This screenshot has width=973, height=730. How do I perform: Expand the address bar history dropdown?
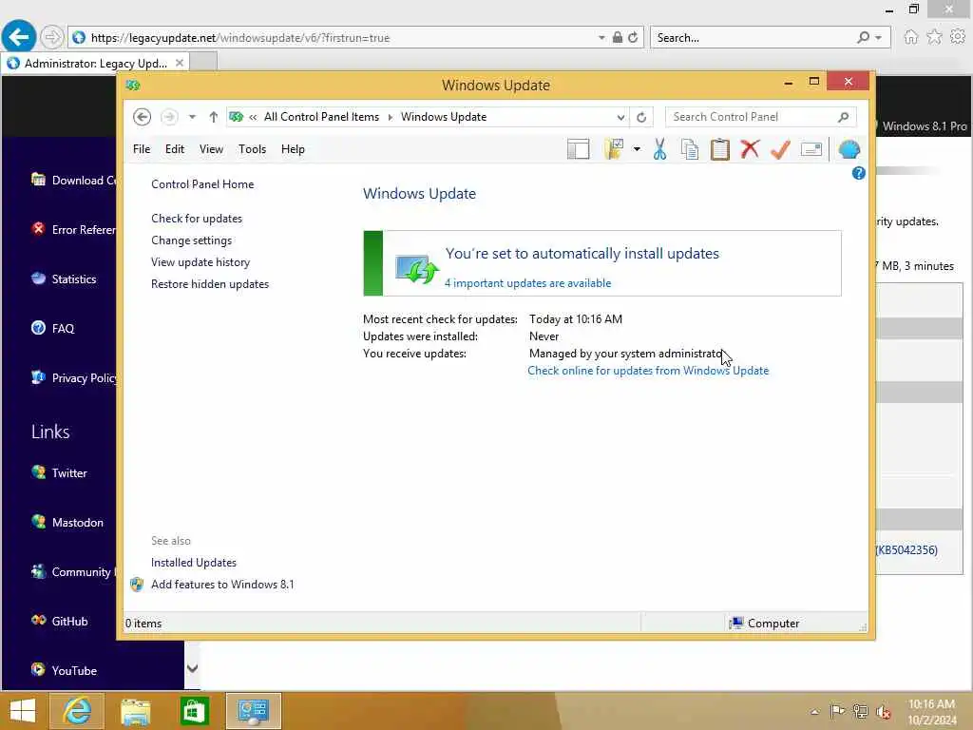620,117
